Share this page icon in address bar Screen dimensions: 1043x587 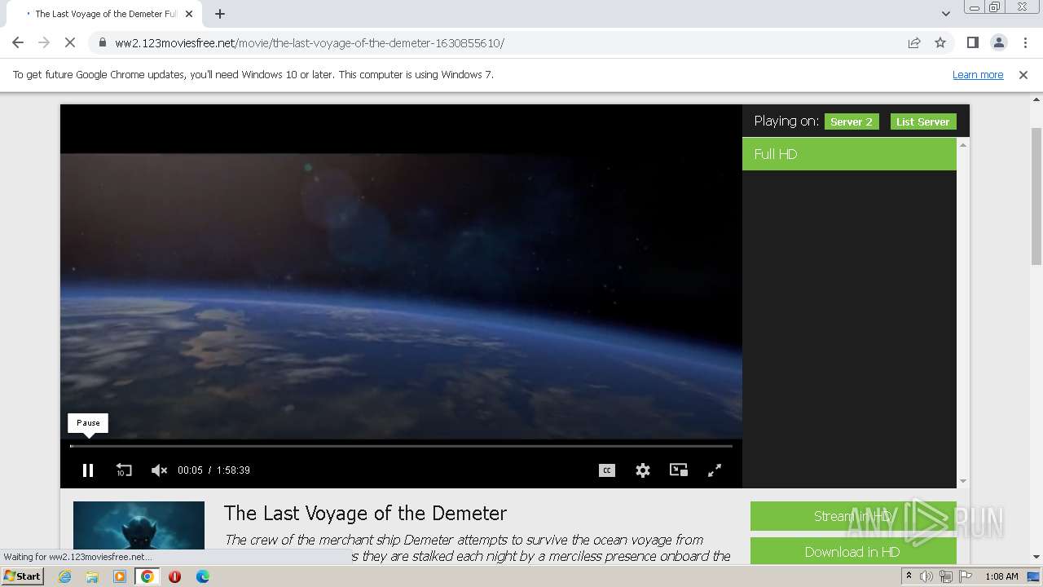coord(914,42)
